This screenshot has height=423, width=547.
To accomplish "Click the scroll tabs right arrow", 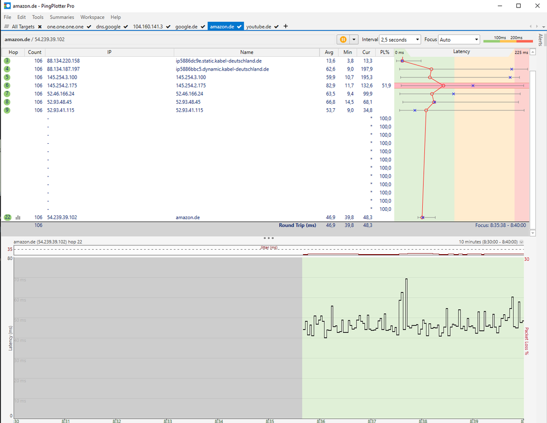I will point(536,26).
